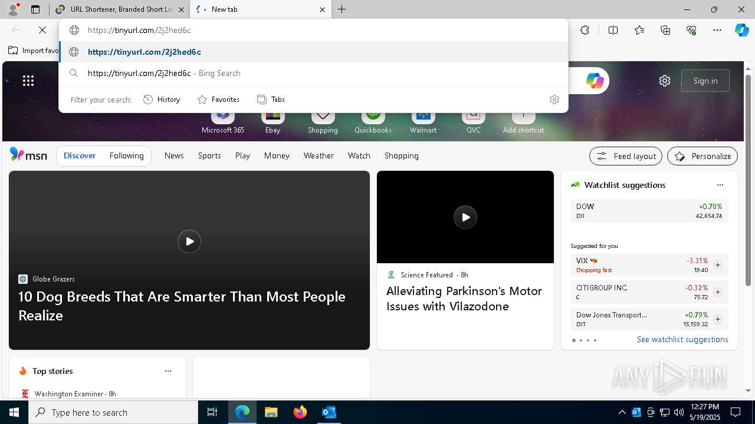Click the Sign in button

tap(705, 81)
